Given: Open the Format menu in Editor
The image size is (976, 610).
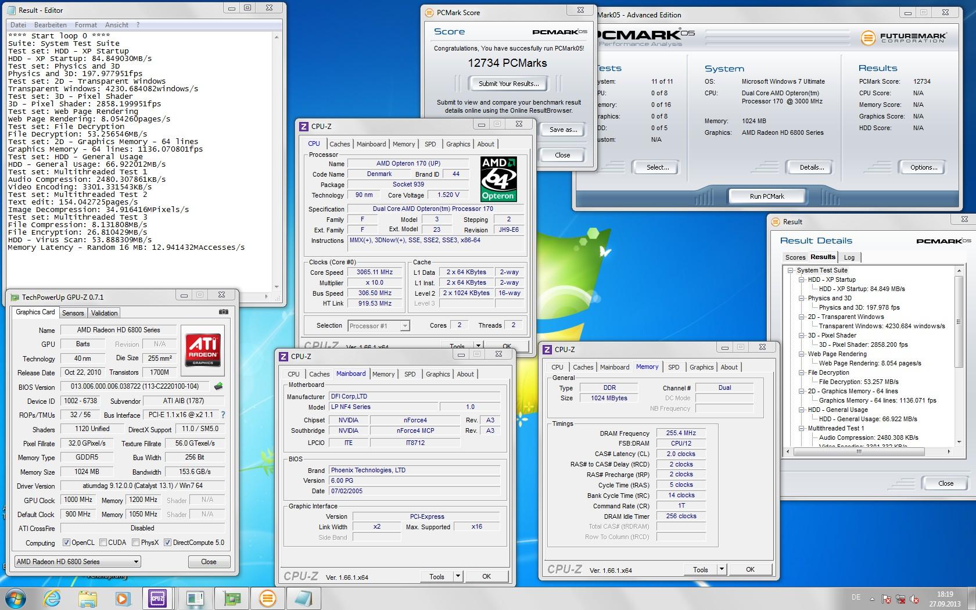Looking at the screenshot, I should (x=86, y=25).
